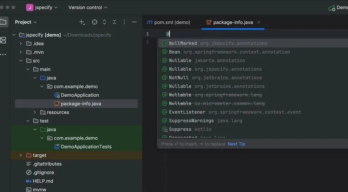Close the package-info.java tab
Viewport: 348px width, 192px height.
[259, 22]
